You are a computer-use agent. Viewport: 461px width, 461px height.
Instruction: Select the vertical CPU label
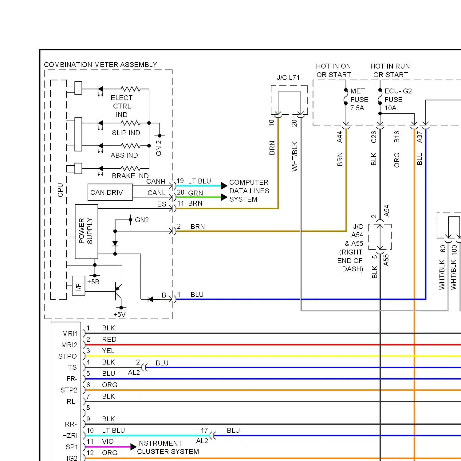point(60,190)
